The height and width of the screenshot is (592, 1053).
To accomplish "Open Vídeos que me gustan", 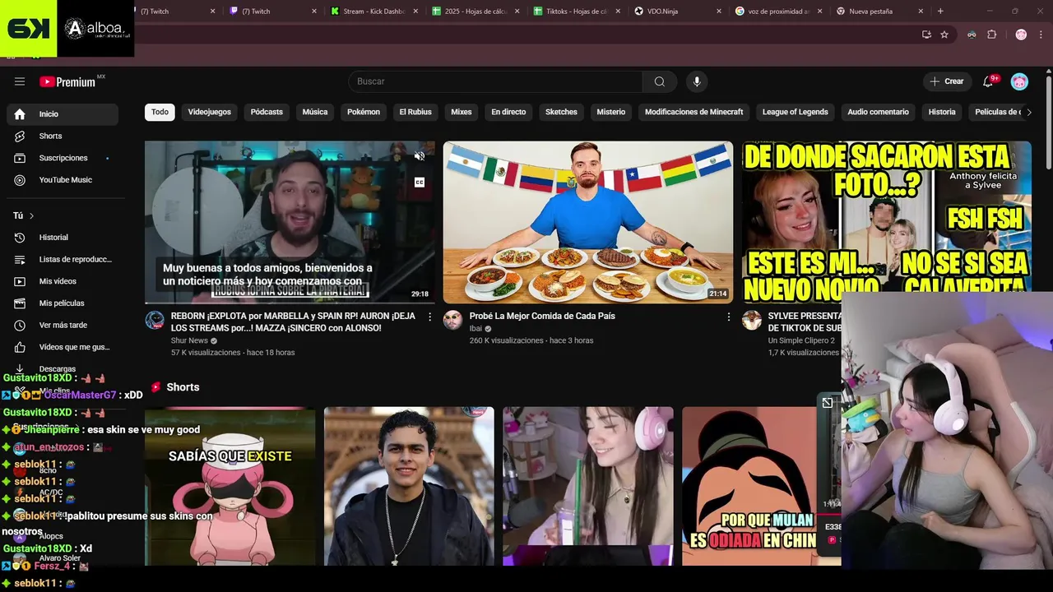I will [x=63, y=347].
